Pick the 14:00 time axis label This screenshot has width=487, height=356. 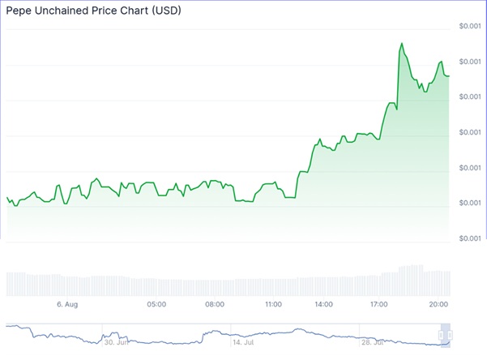[323, 304]
